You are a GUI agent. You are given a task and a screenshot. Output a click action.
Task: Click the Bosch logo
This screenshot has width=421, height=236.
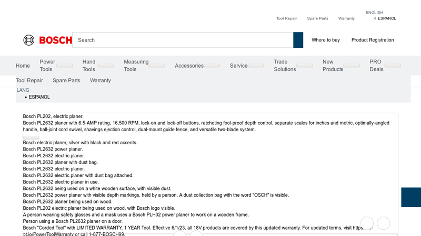[x=44, y=40]
